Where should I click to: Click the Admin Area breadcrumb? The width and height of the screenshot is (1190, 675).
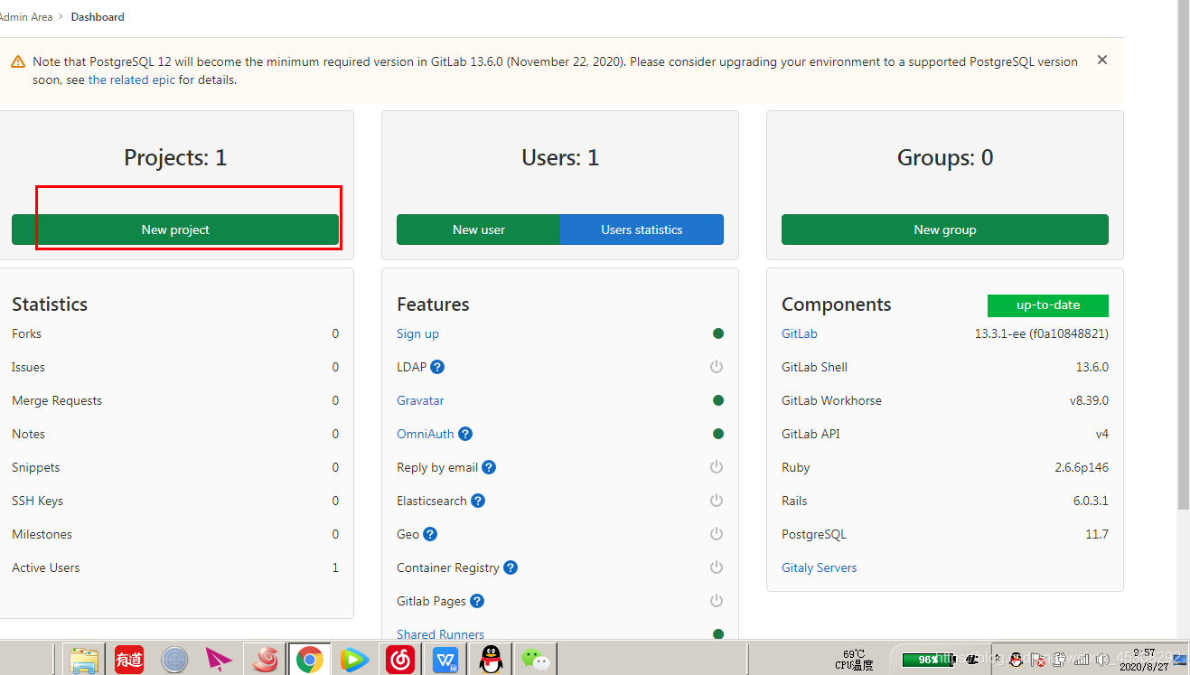pyautogui.click(x=26, y=17)
